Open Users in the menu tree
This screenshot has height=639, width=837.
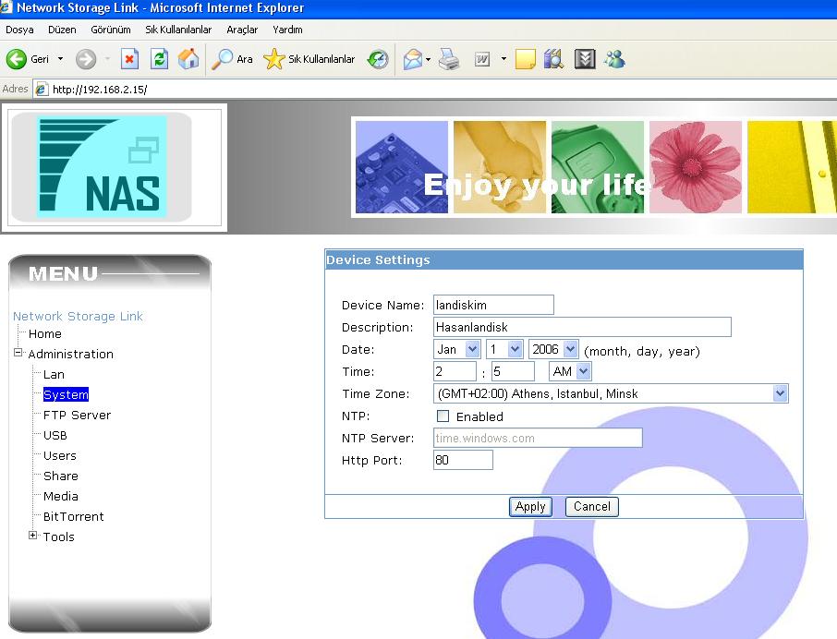(60, 455)
